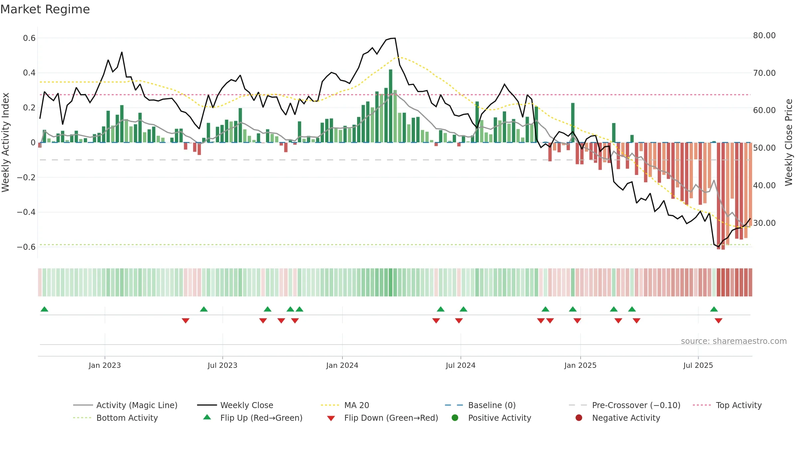Select the Top Activity legend entry

(727, 405)
